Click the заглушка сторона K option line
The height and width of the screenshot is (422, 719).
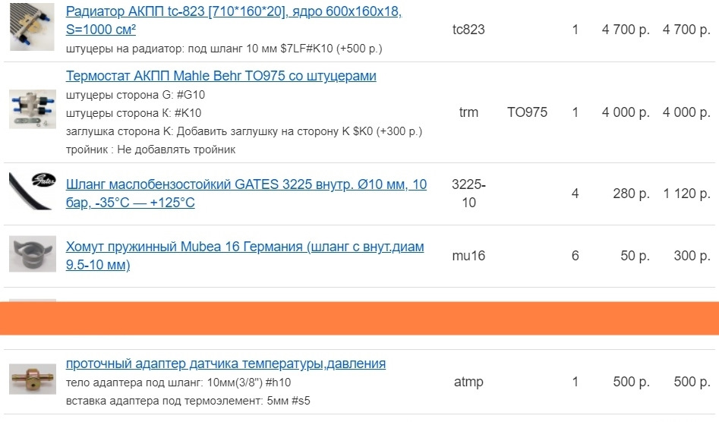pos(244,131)
